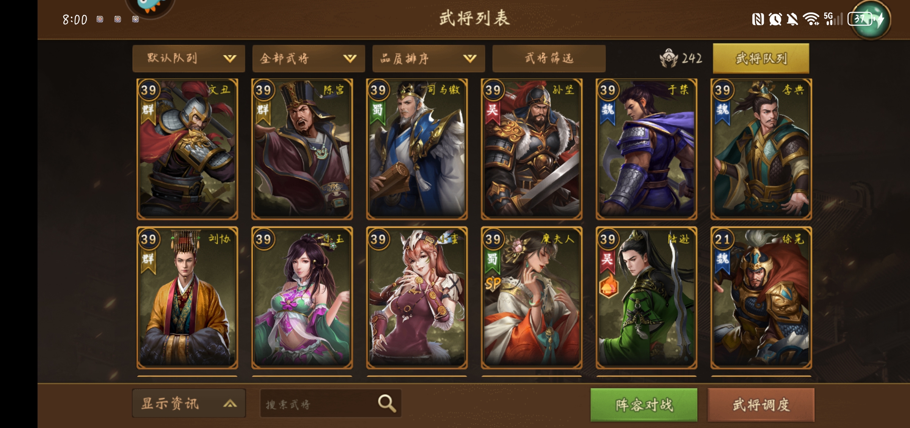Tap the green orb icon at top right
The width and height of the screenshot is (910, 428).
[x=871, y=19]
